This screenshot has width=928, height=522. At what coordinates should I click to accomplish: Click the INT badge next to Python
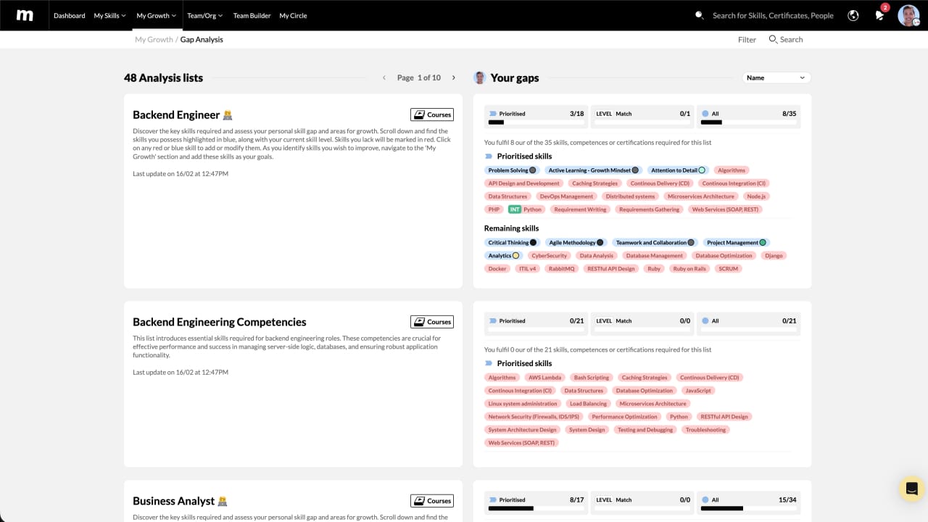tap(515, 210)
